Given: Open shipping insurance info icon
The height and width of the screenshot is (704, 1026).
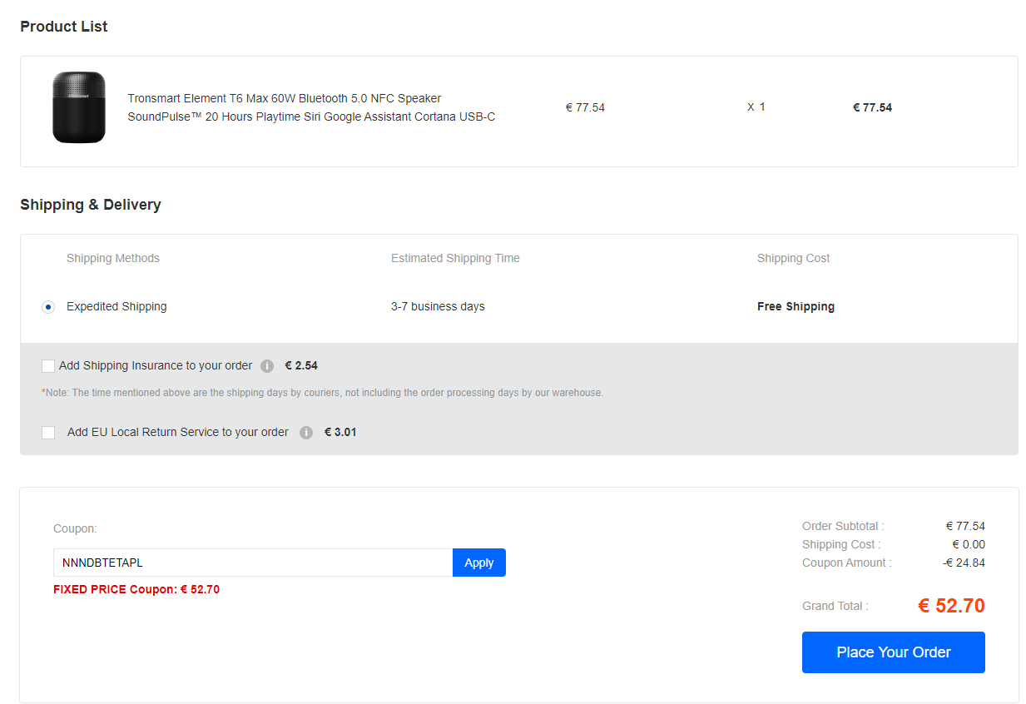Looking at the screenshot, I should click(267, 366).
